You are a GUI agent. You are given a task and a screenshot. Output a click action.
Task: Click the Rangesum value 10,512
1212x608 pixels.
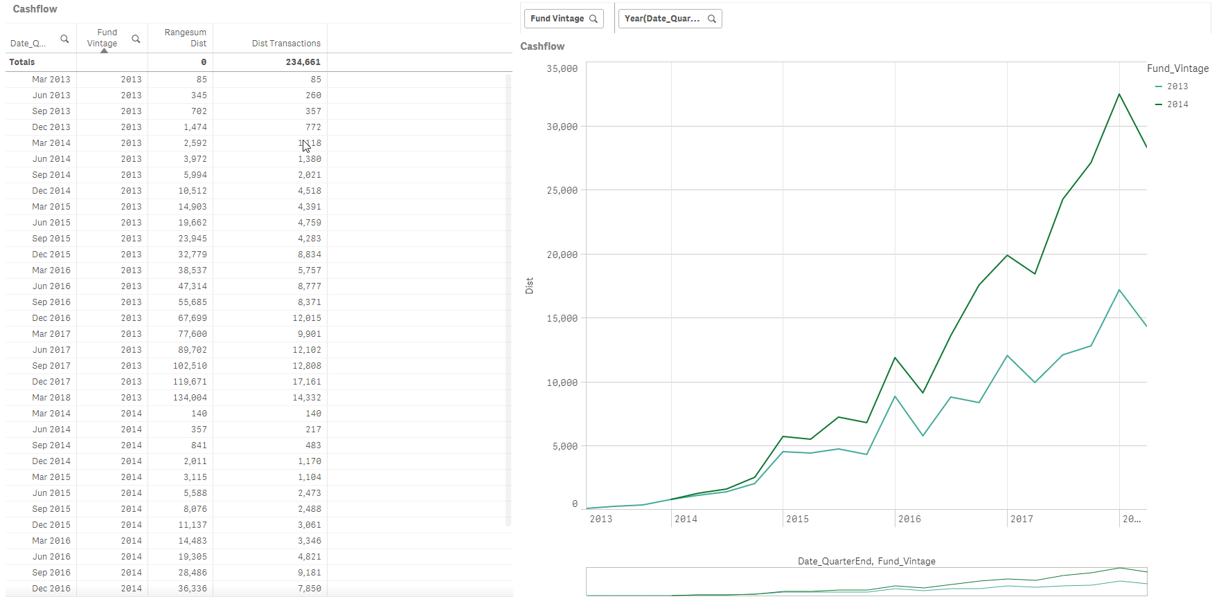click(193, 191)
